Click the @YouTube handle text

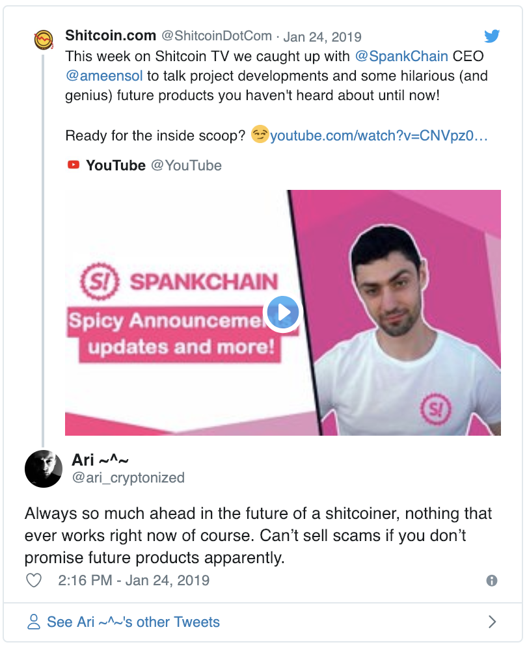(186, 165)
